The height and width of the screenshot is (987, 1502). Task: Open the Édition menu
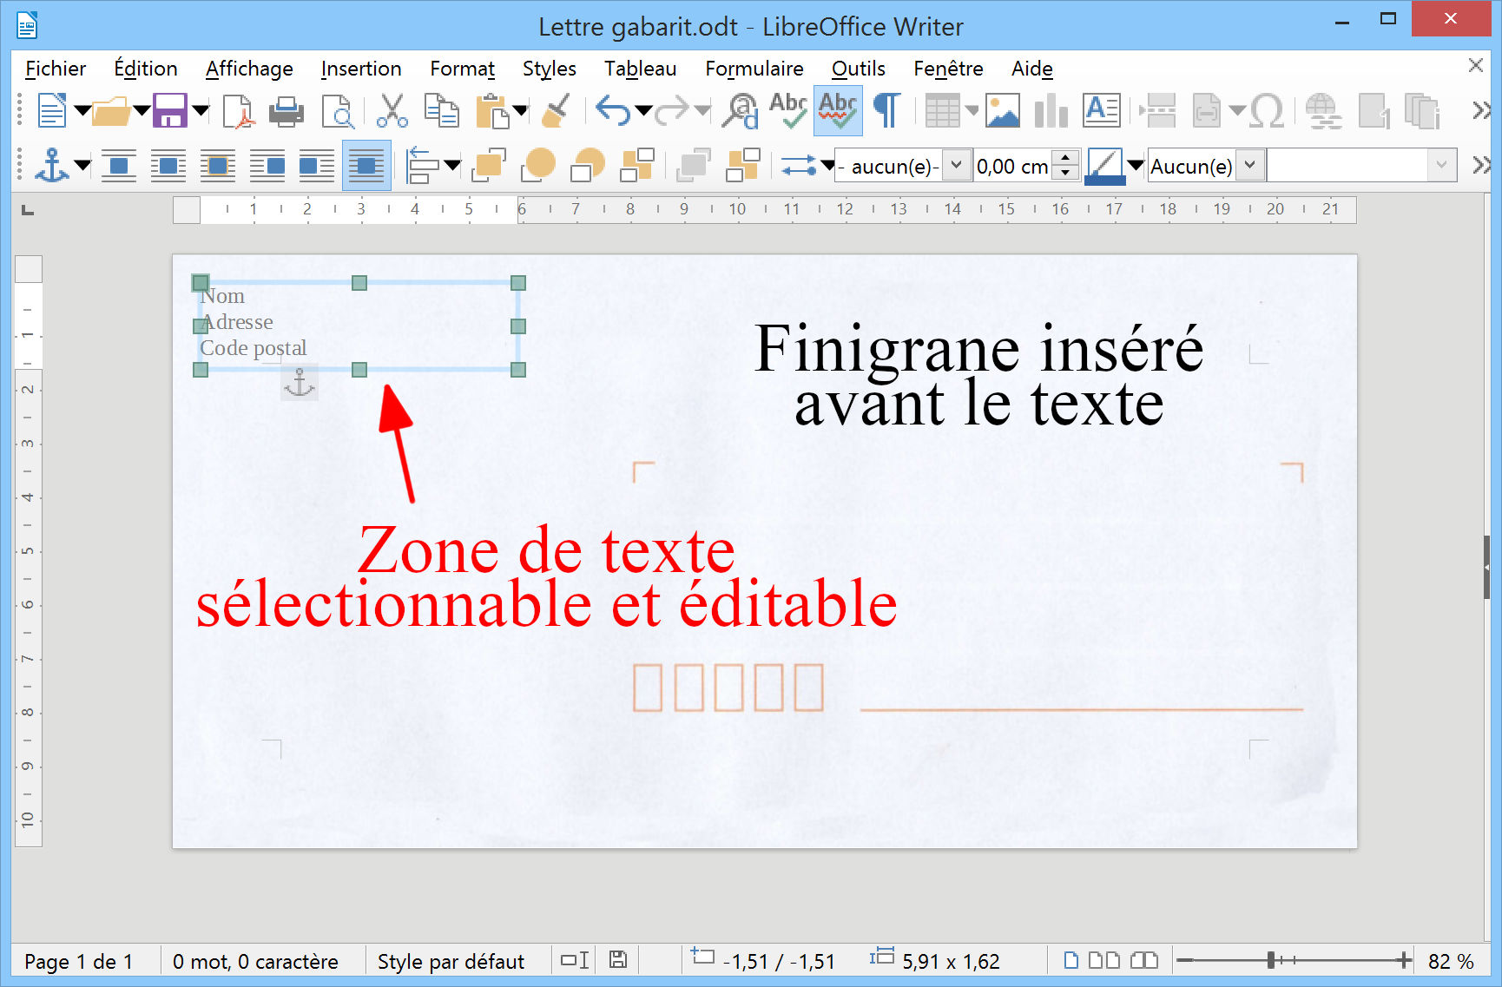pyautogui.click(x=146, y=69)
